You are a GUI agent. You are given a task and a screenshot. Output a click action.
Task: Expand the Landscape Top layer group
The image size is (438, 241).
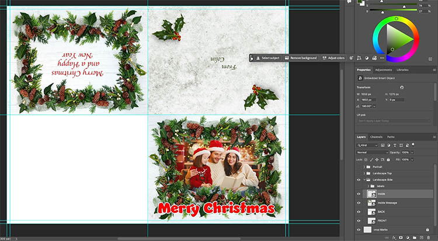[365, 173]
